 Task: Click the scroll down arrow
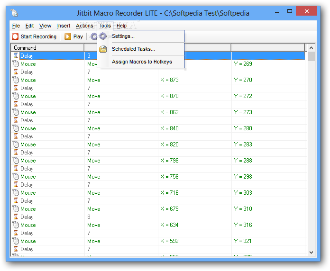311,253
